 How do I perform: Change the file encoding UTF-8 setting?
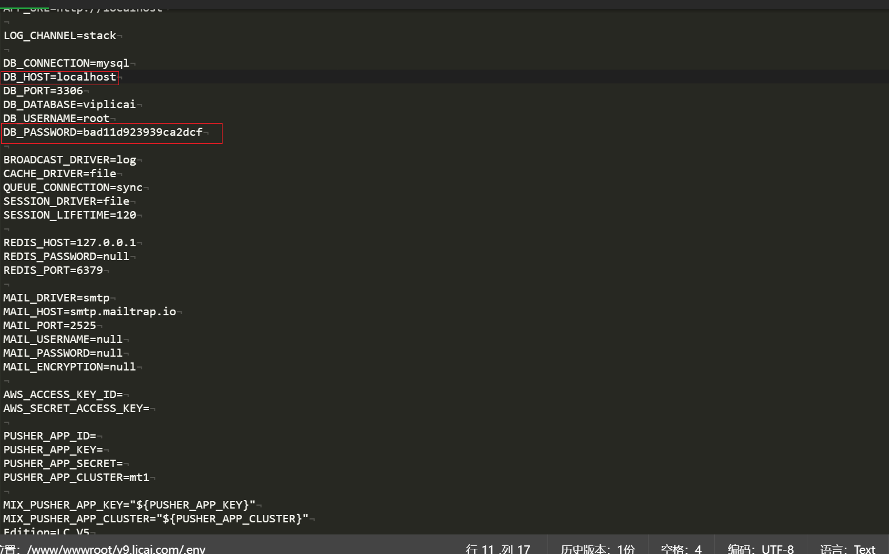point(760,549)
